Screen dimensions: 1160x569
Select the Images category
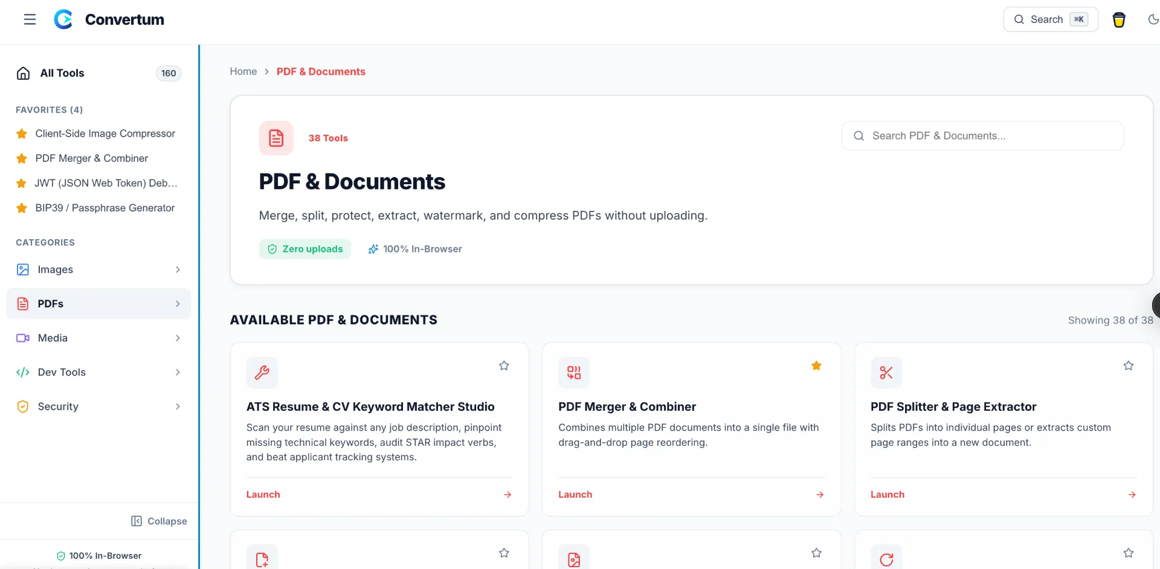[98, 269]
